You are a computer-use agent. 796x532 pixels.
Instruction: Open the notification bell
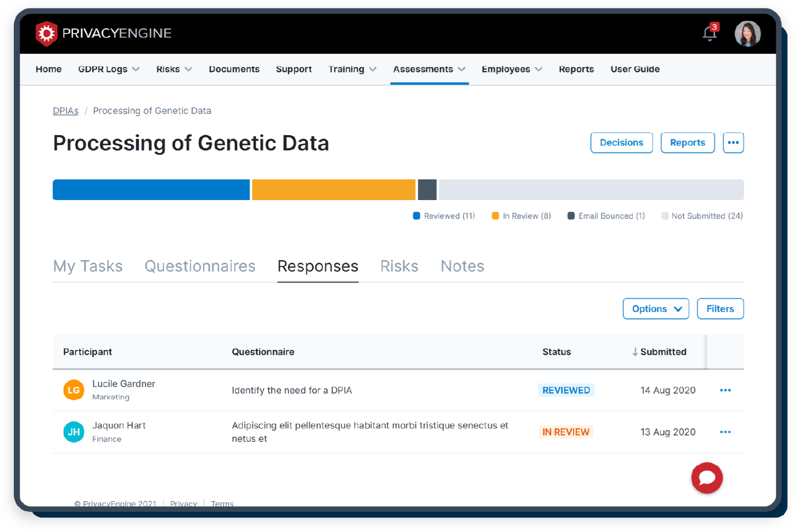pyautogui.click(x=708, y=33)
